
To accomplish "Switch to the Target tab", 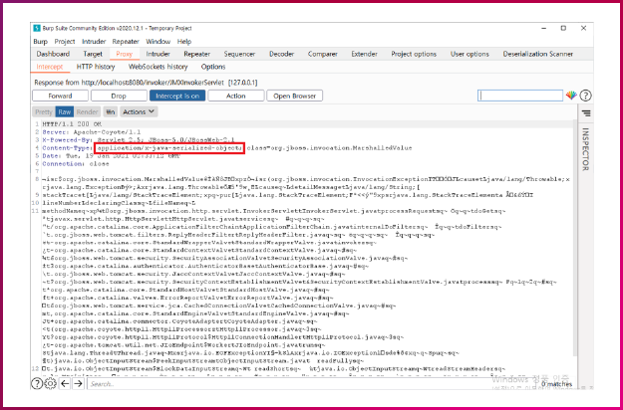I will [x=93, y=54].
